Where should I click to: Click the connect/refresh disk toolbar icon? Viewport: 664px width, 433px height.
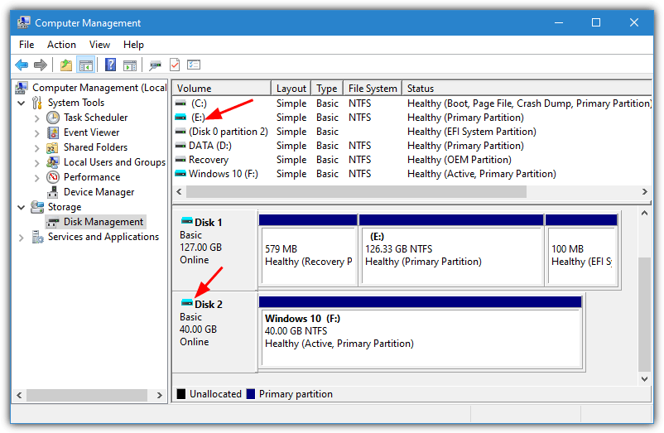[x=155, y=65]
